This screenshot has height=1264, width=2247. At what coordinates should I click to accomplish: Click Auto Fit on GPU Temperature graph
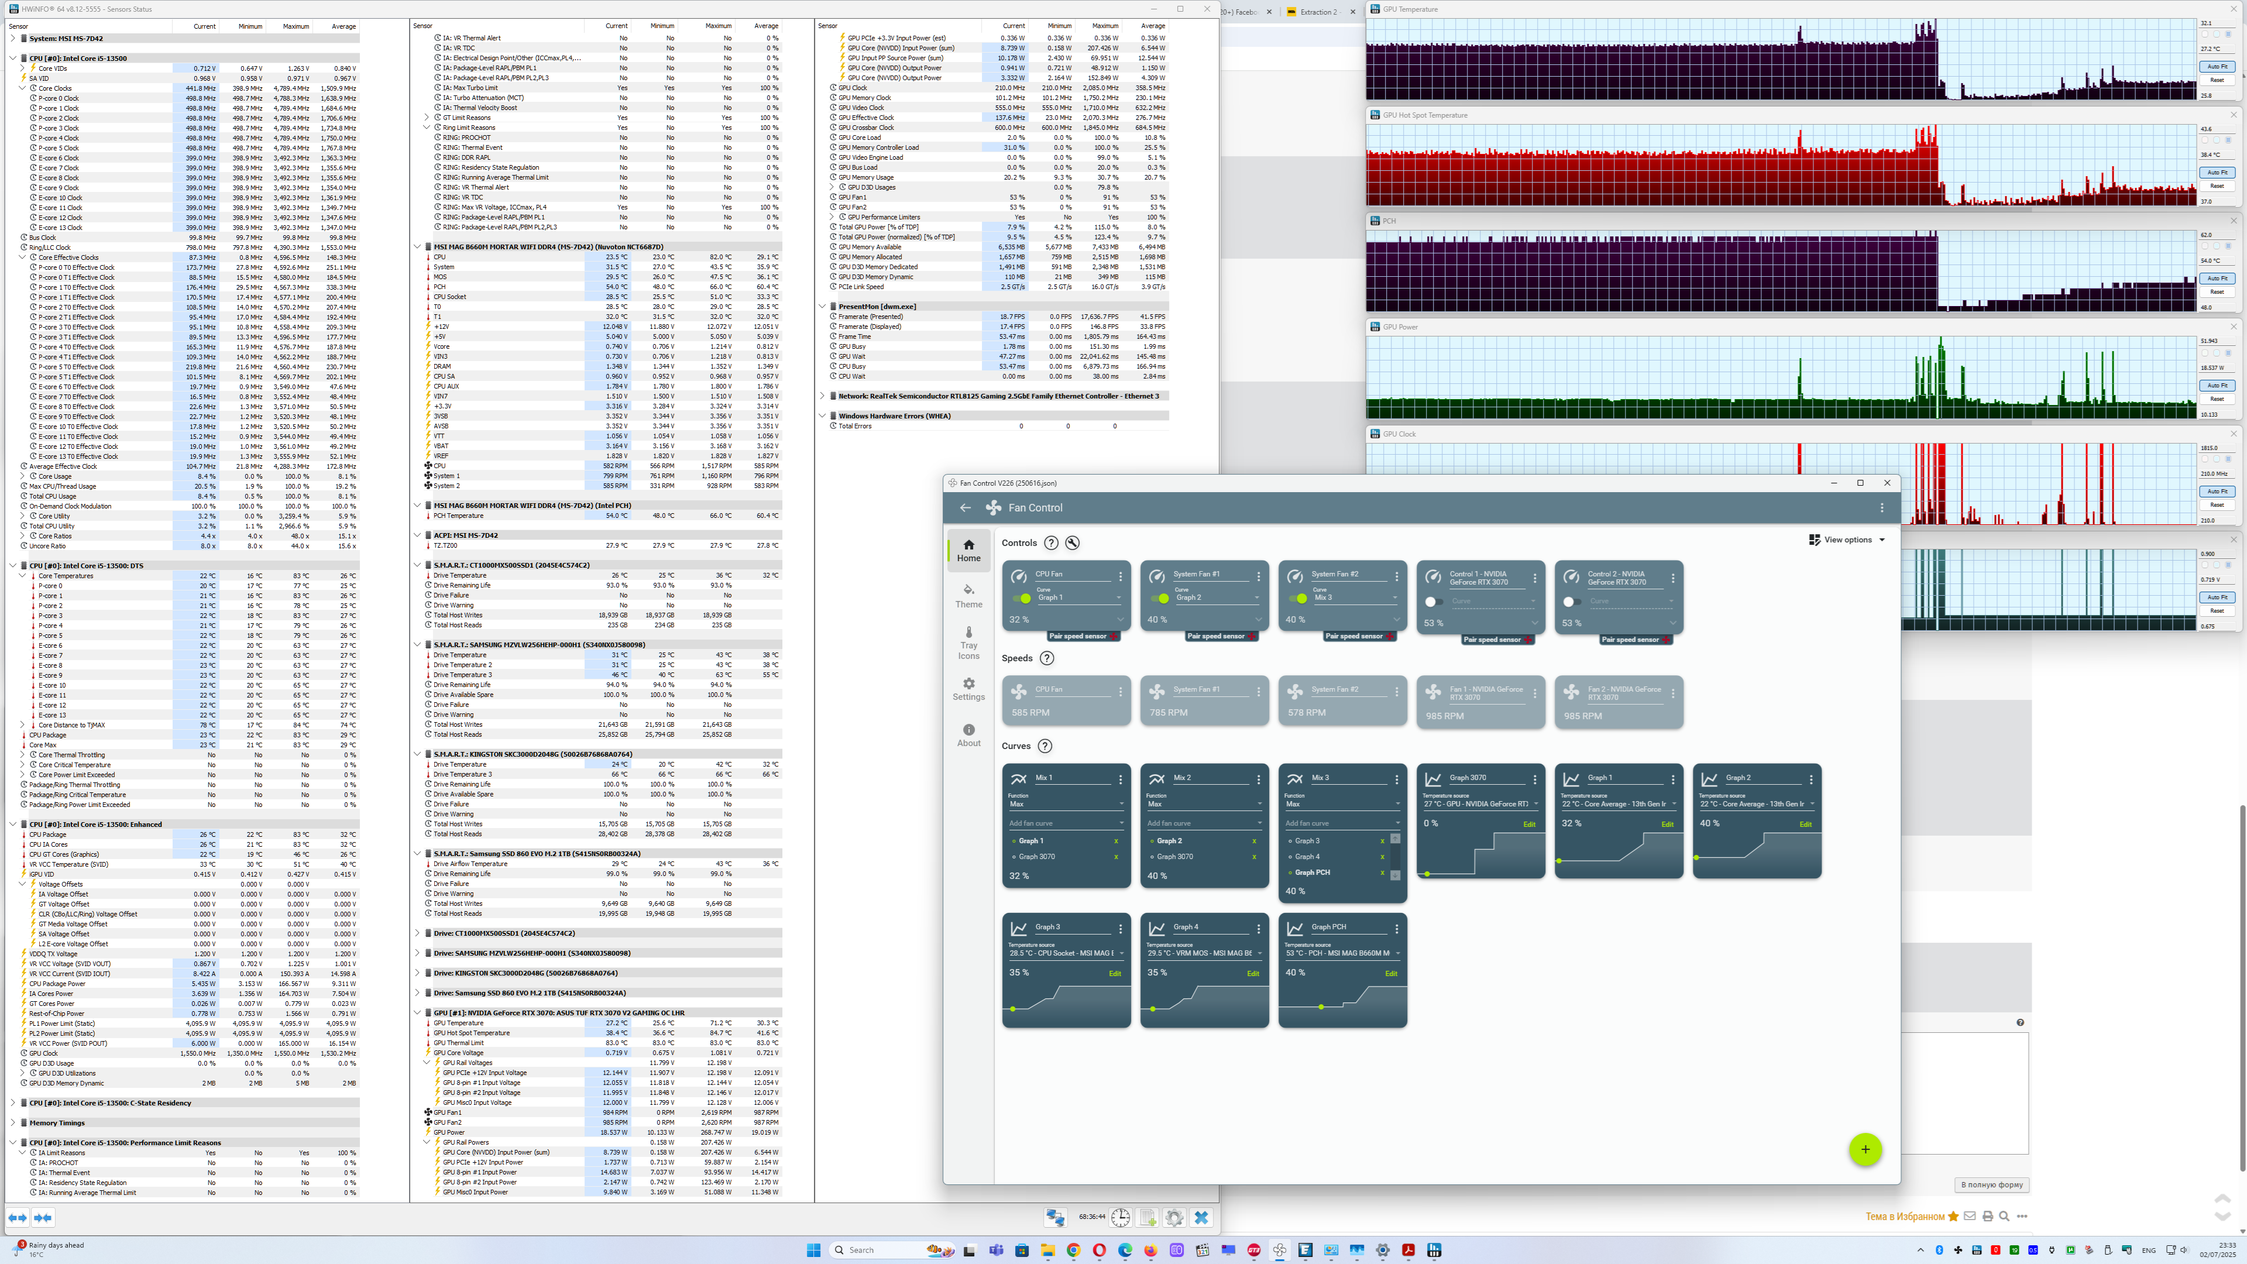click(x=2217, y=66)
